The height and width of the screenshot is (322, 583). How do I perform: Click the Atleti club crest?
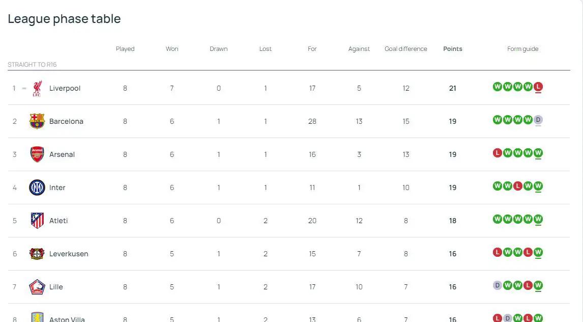tap(37, 221)
